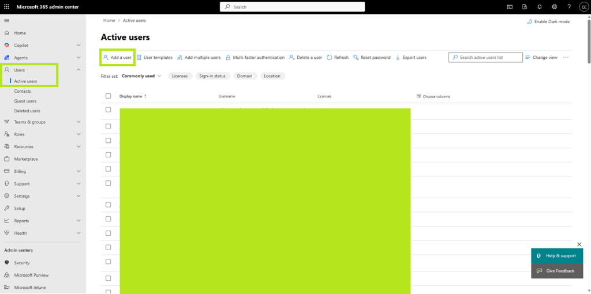The height and width of the screenshot is (294, 591).
Task: Collapse navigation with the hamburger icon
Action: point(7,20)
